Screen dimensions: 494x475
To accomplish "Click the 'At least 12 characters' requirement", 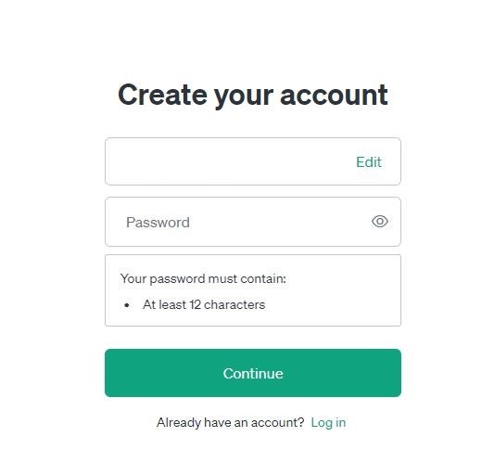I will point(204,304).
